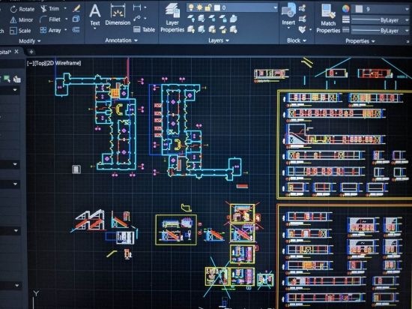This screenshot has width=412, height=309.
Task: Choose the Dimension tool
Action: 118,15
